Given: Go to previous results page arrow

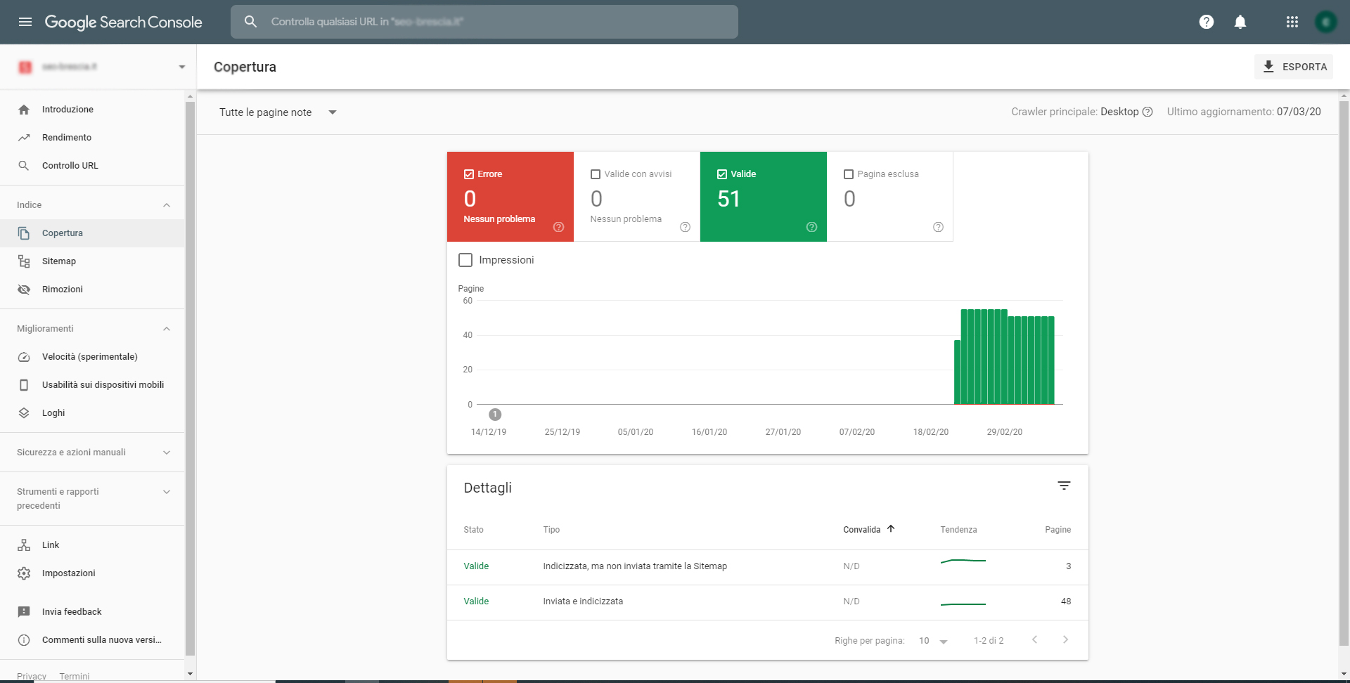Looking at the screenshot, I should 1035,639.
